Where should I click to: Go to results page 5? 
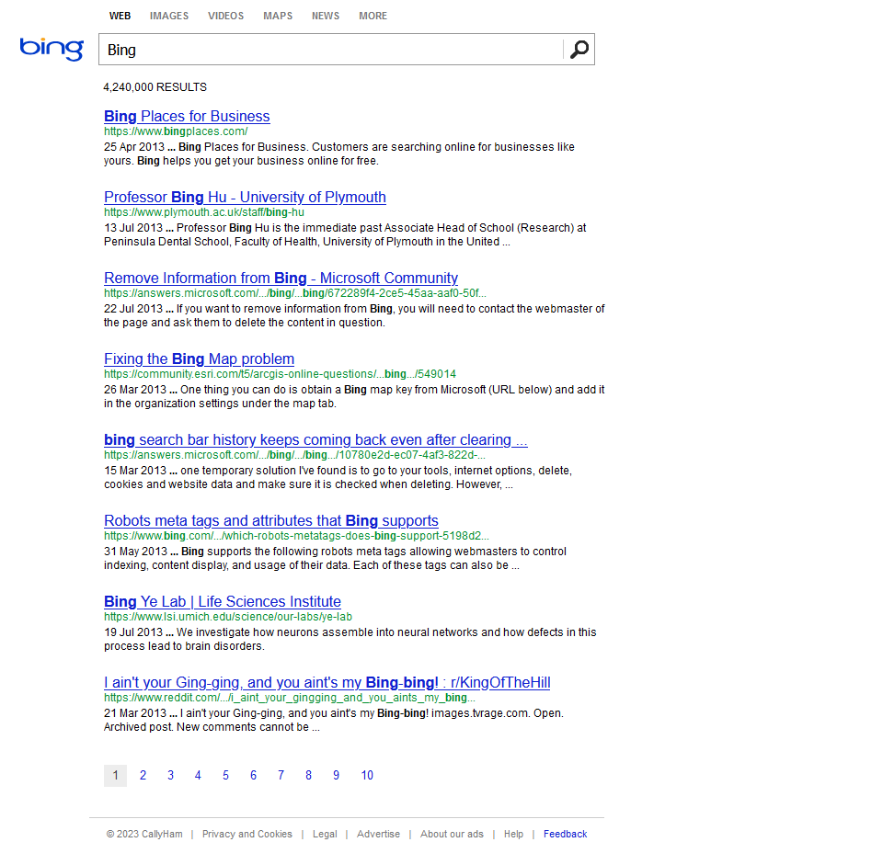226,776
